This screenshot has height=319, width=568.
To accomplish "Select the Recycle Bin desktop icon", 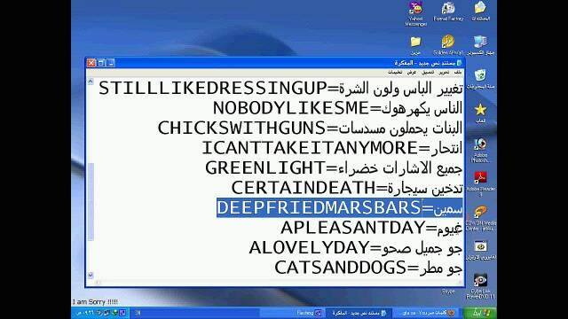I will coord(480,79).
